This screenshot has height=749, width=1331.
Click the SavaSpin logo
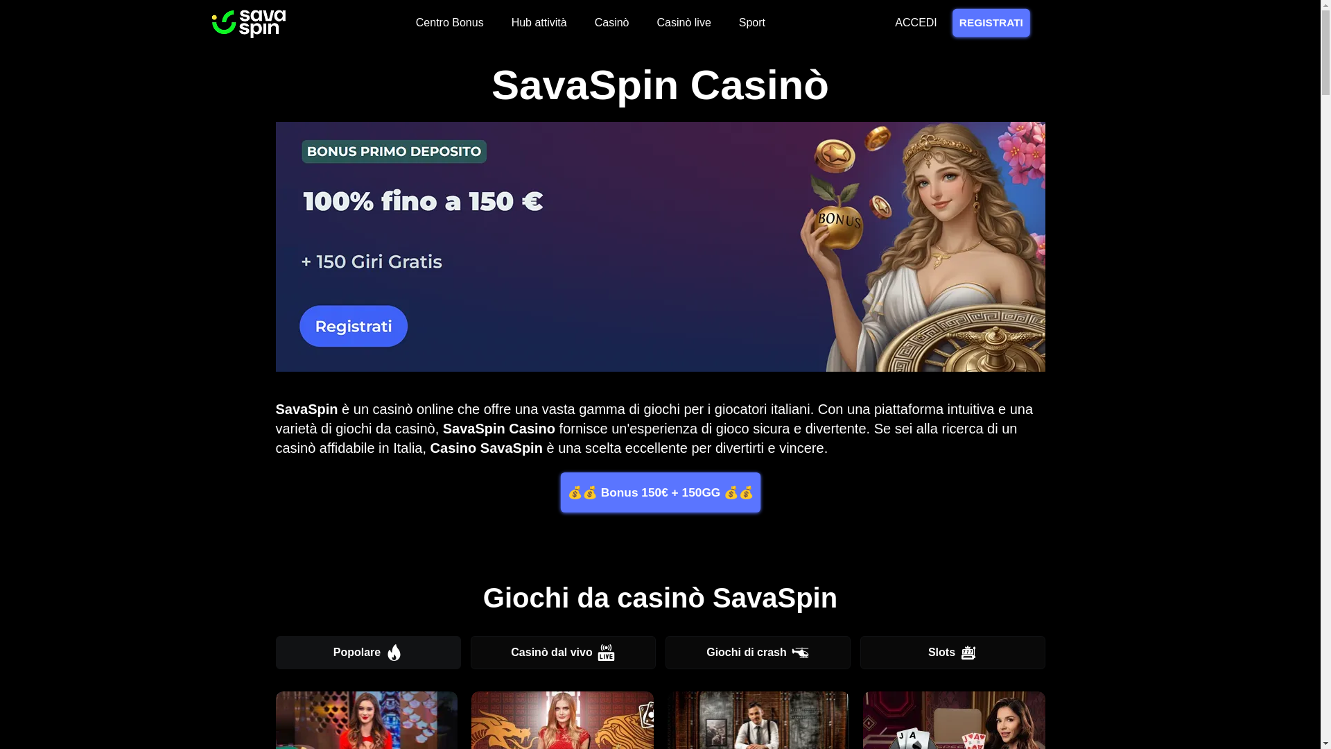249,24
